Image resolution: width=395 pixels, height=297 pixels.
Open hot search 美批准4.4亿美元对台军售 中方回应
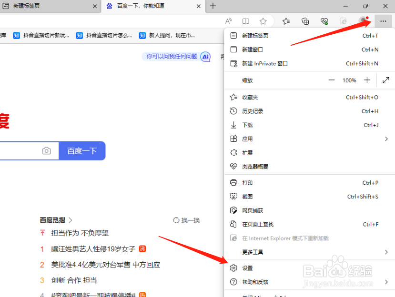point(106,265)
